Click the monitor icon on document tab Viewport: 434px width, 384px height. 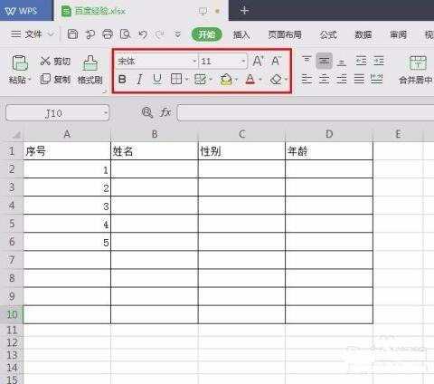point(203,11)
